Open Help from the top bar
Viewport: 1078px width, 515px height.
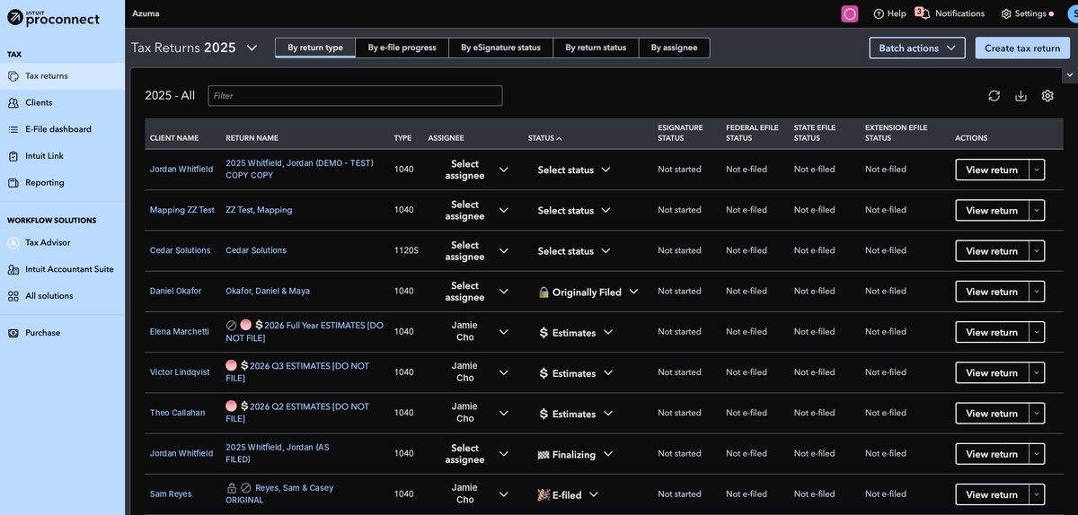coord(889,13)
